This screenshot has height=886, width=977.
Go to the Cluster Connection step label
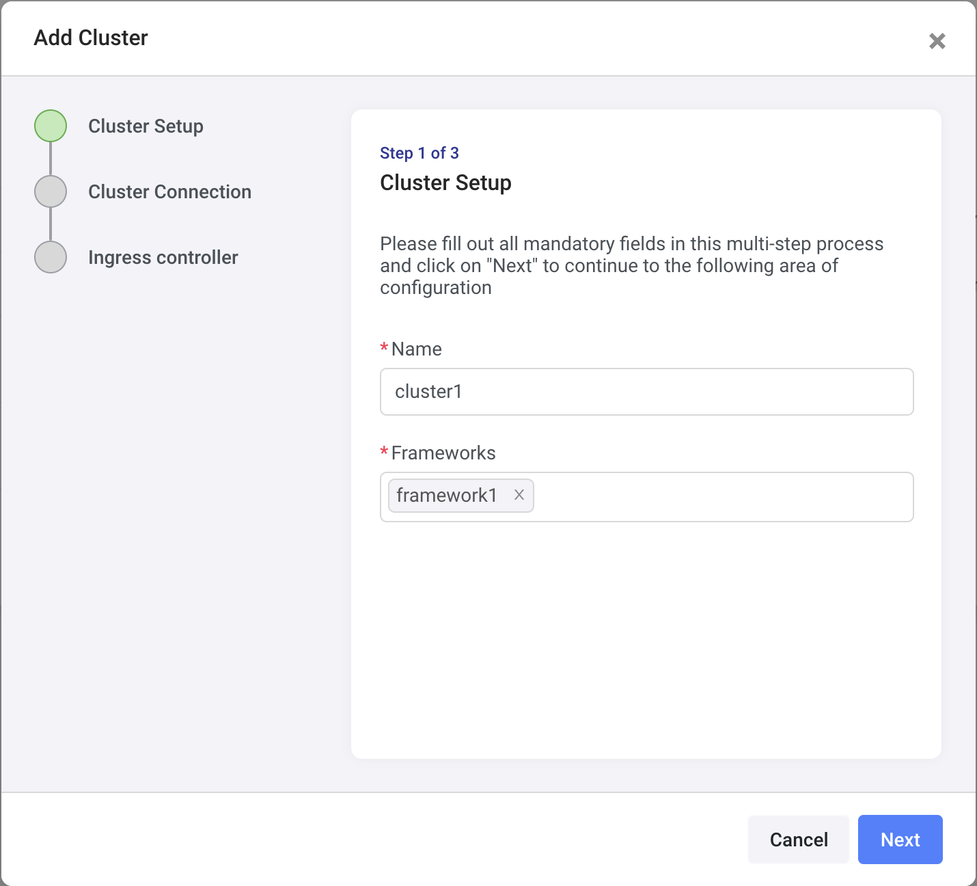169,192
